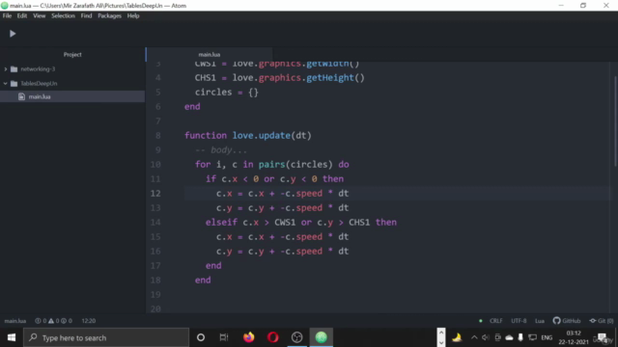The width and height of the screenshot is (618, 347).
Task: Change the Lua grammar selector
Action: (x=540, y=321)
